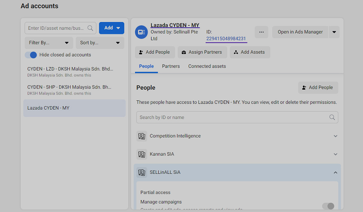Click the person icon beside Kannan SIA
The height and width of the screenshot is (212, 363).
point(142,154)
